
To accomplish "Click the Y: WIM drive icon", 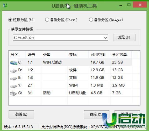I will [x=13, y=86].
